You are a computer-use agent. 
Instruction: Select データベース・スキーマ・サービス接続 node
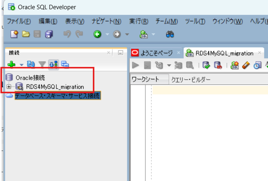click(x=58, y=96)
